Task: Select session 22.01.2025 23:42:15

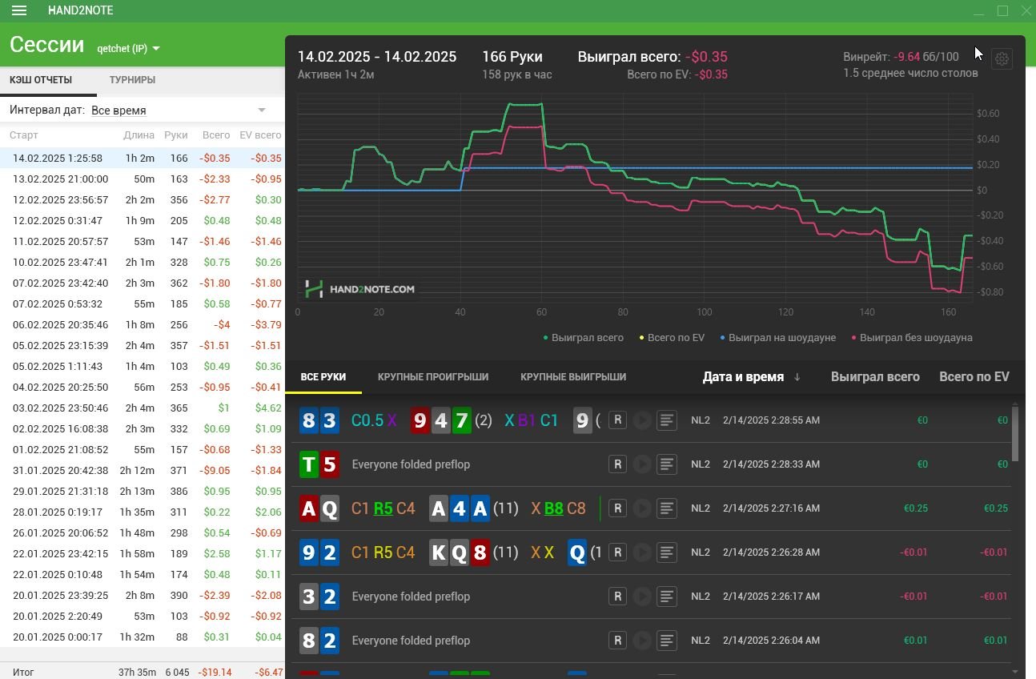Action: coord(143,554)
